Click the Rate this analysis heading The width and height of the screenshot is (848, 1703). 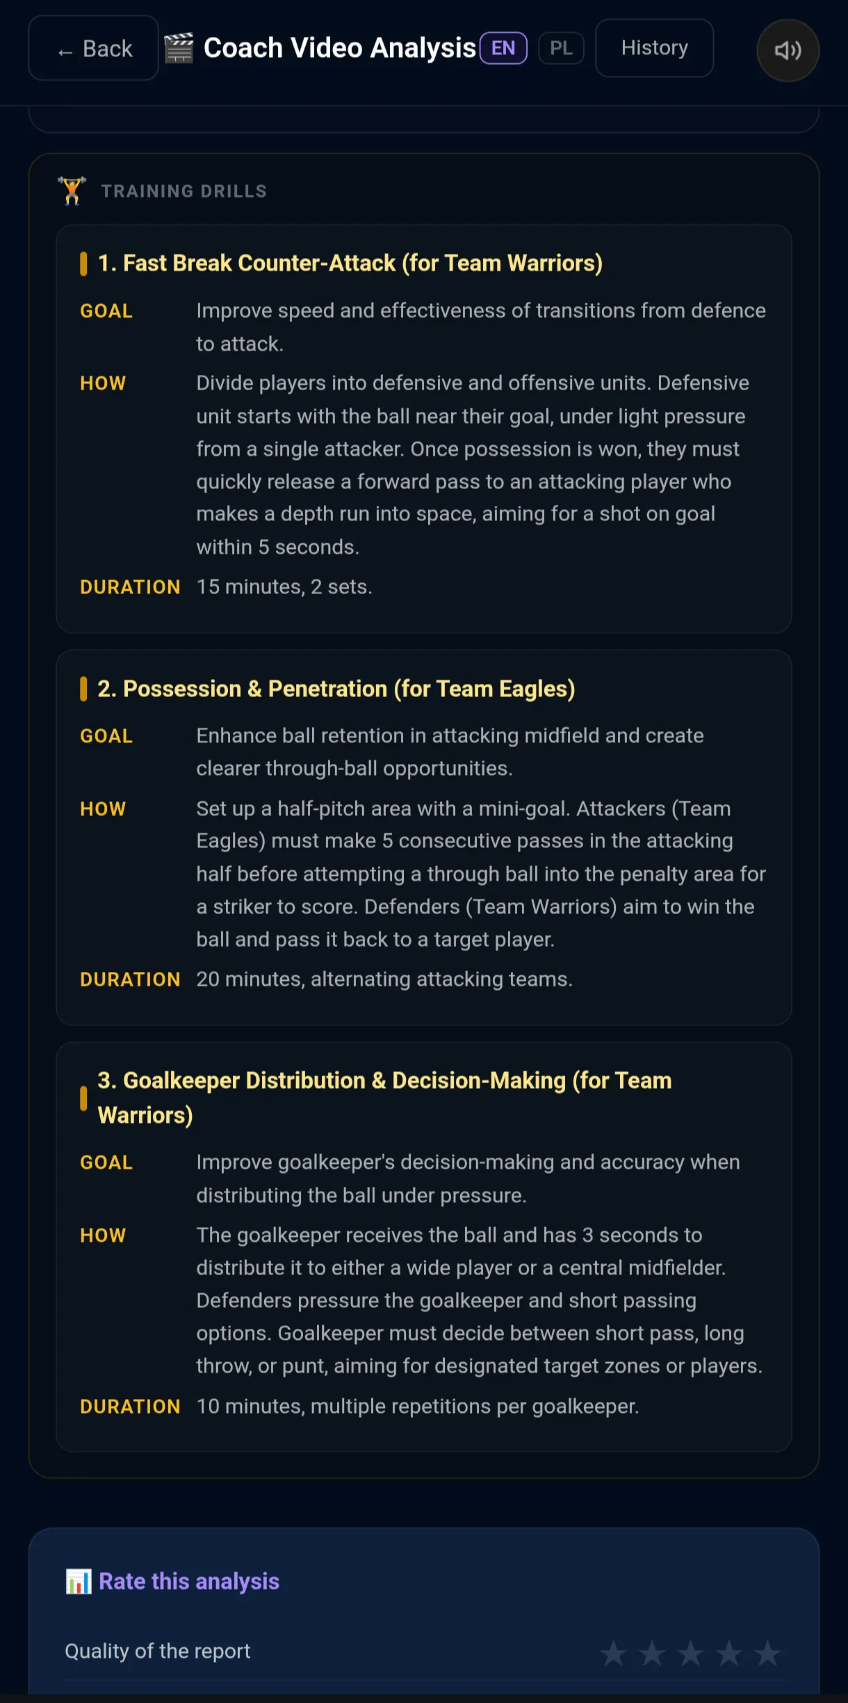coord(189,1581)
